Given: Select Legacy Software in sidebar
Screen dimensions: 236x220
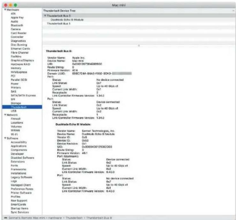Looking at the screenshot, I should tap(21, 177).
